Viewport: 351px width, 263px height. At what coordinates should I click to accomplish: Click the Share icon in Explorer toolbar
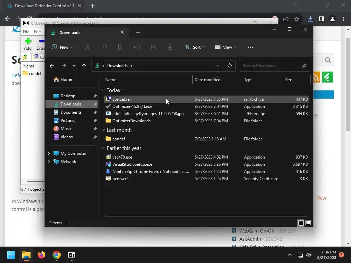154,47
